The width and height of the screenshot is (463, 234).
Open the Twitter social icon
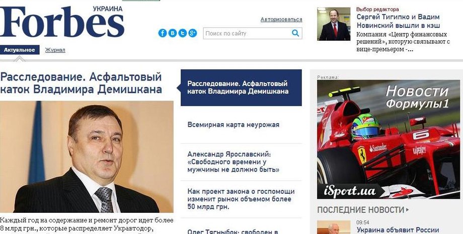click(183, 33)
